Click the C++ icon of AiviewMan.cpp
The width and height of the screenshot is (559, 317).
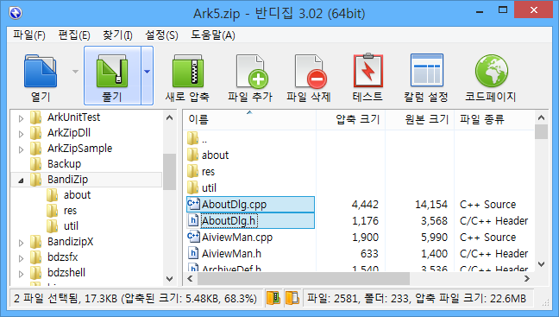tap(193, 237)
